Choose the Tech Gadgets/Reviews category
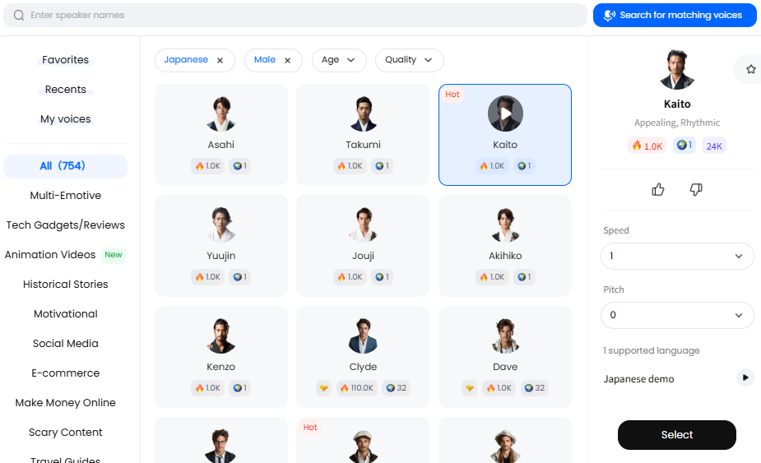 coord(66,225)
